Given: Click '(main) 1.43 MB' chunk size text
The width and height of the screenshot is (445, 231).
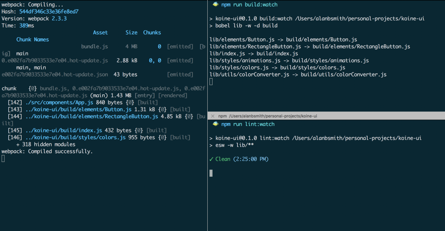Looking at the screenshot, I should coord(111,96).
